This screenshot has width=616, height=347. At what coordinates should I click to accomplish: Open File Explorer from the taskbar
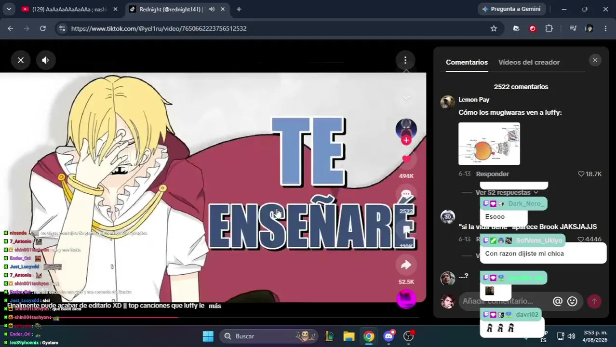[349, 336]
